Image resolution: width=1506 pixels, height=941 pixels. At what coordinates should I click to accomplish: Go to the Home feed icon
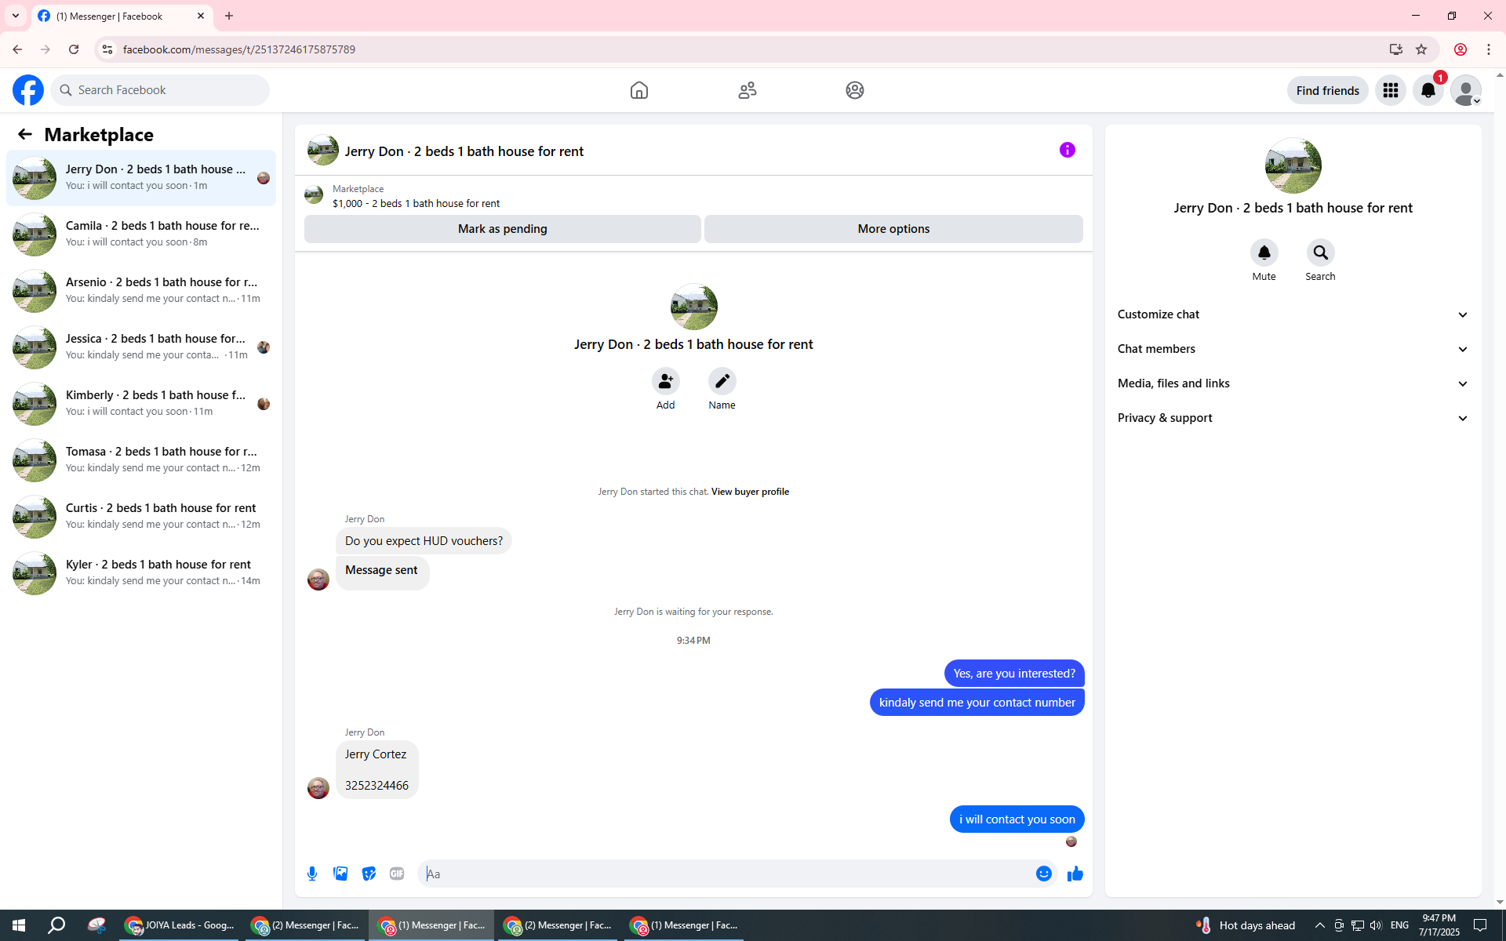tap(639, 90)
